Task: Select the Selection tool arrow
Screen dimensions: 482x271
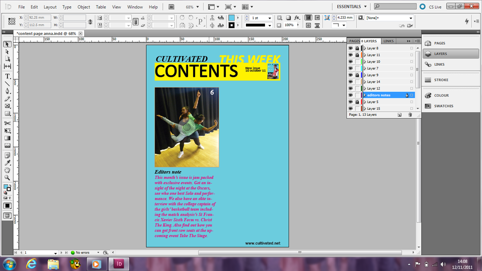Action: 7,44
